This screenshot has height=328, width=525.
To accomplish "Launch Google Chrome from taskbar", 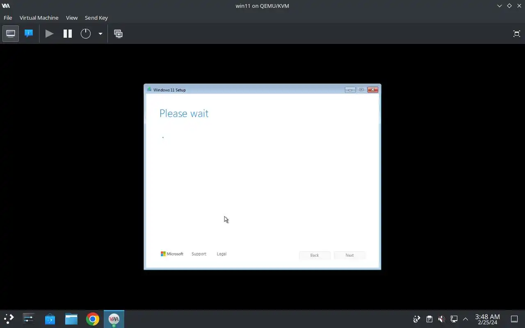I will pos(93,319).
